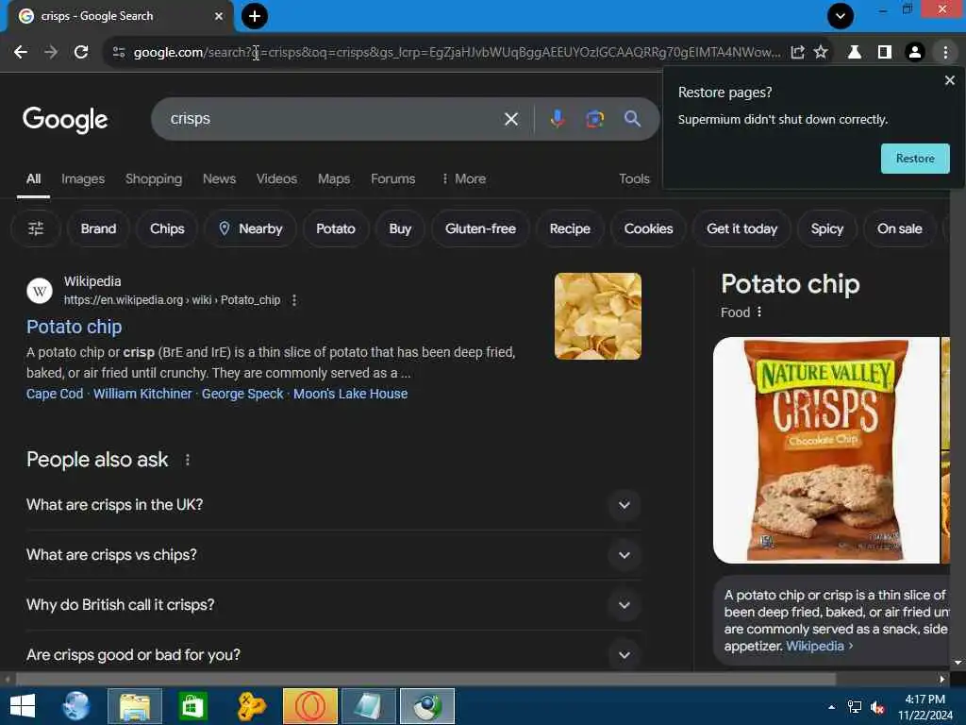Open the experiments flask icon
966x725 pixels.
[x=855, y=53]
